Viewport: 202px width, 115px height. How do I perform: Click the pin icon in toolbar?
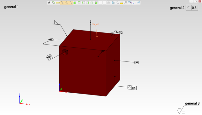(x=49, y=3)
